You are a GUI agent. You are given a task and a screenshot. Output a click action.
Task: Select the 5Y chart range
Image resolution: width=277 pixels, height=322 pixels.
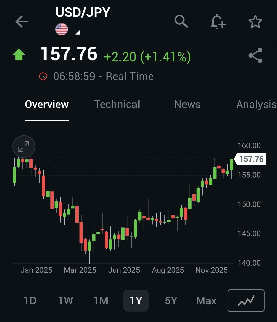(171, 301)
